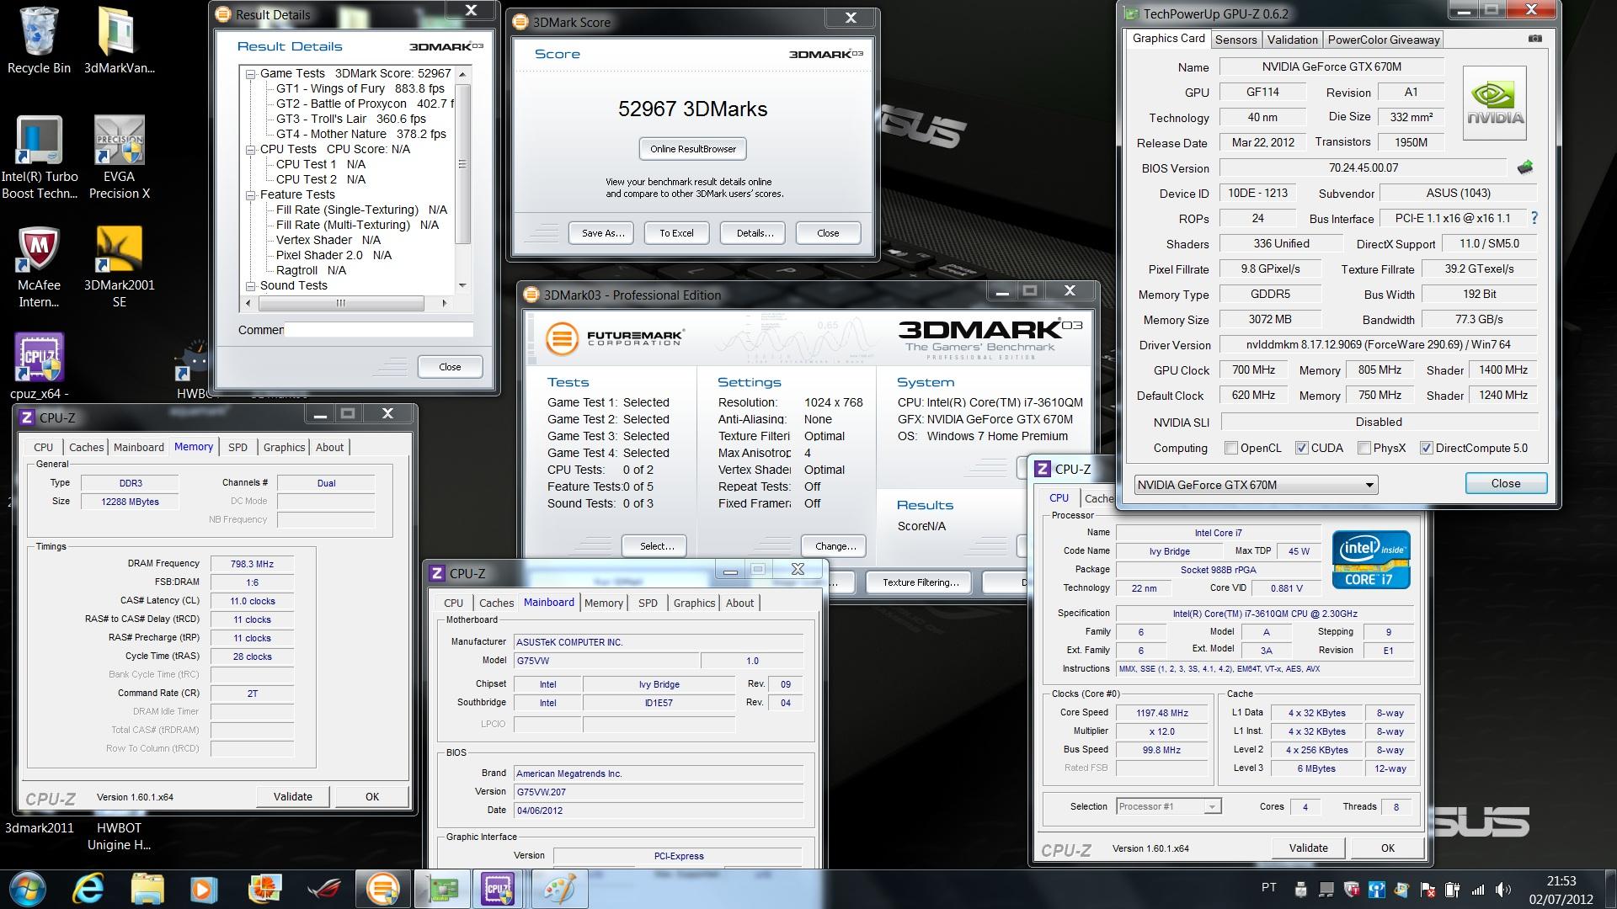Toggle the OpenCL checkbox in GPU-Z
The image size is (1617, 909).
1231,449
